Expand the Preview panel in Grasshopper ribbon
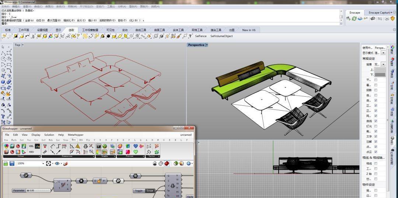This screenshot has height=198, width=398. (x=144, y=156)
